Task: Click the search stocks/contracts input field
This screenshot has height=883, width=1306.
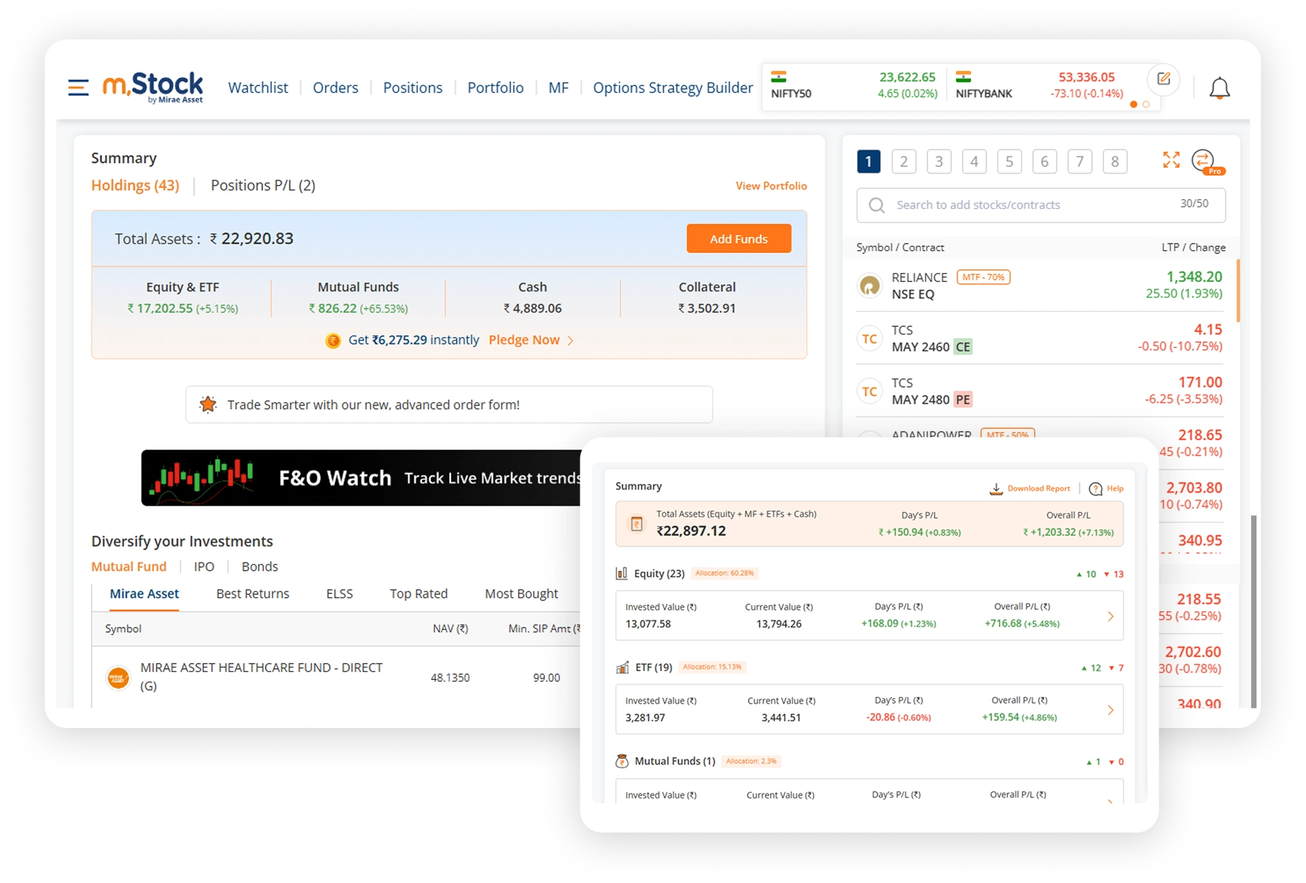Action: (1040, 205)
